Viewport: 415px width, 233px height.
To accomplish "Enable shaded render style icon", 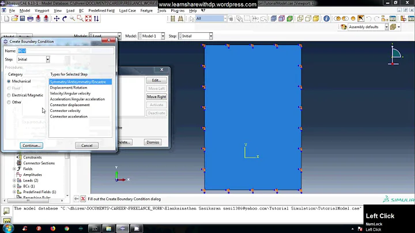I will (316, 18).
